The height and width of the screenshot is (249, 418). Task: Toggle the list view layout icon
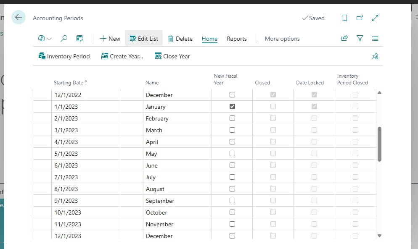coord(375,39)
